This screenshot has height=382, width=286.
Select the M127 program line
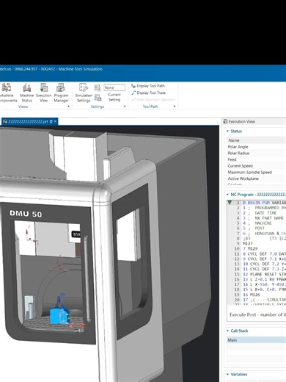coord(248,244)
